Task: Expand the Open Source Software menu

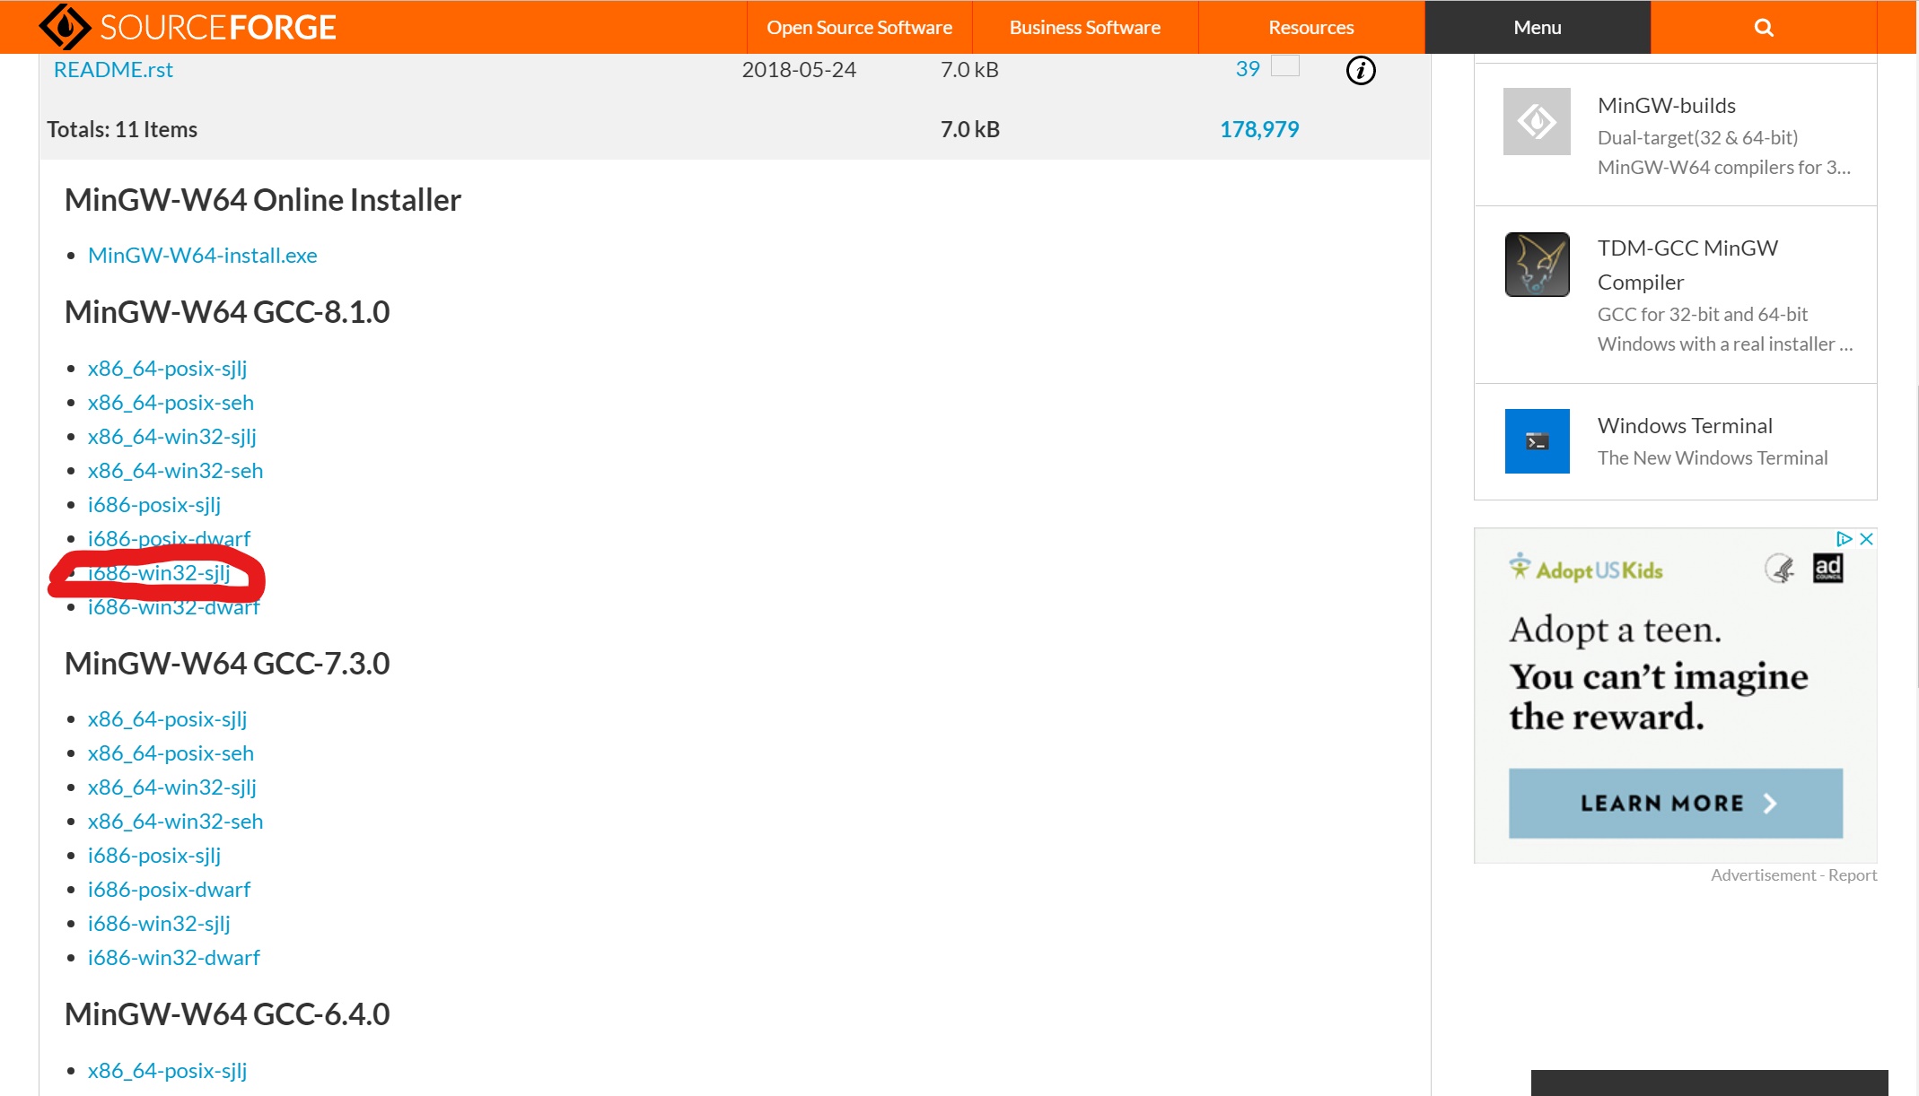Action: (x=859, y=28)
